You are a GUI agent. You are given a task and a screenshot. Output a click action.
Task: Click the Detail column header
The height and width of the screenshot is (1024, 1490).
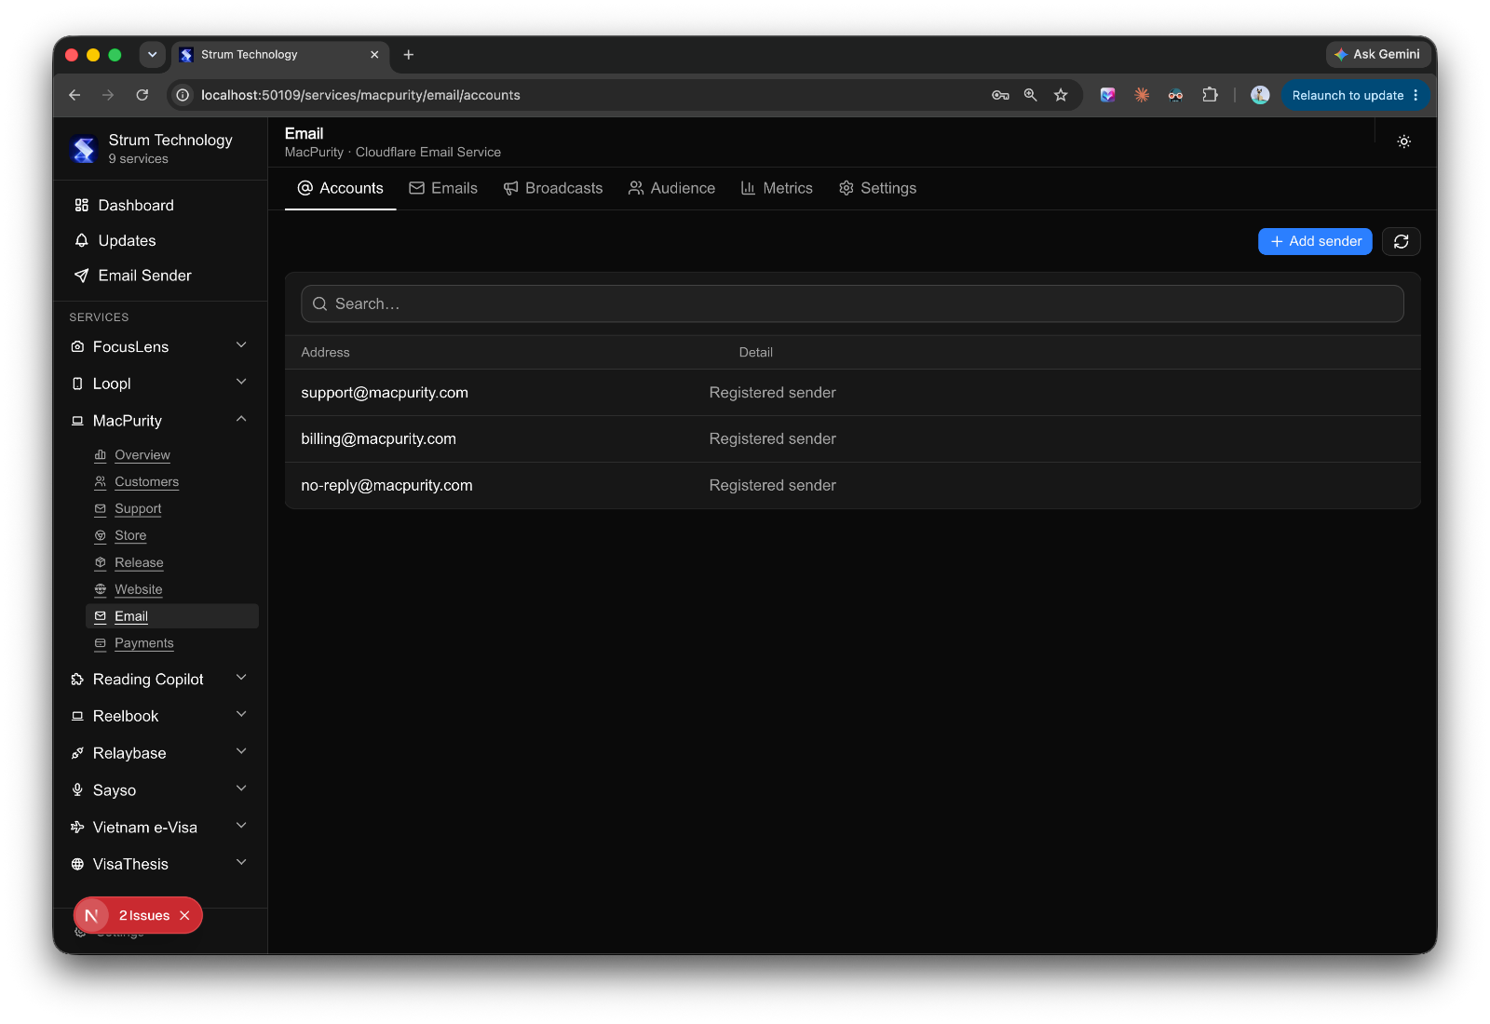[x=755, y=353]
